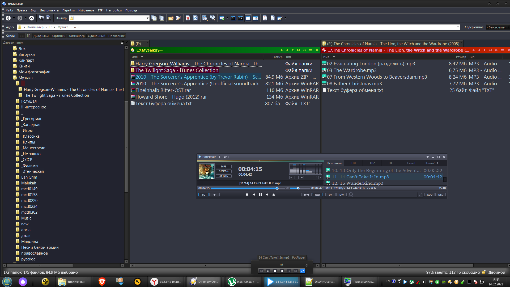
Task: Click the new folder toolbar icon
Action: pos(171,18)
